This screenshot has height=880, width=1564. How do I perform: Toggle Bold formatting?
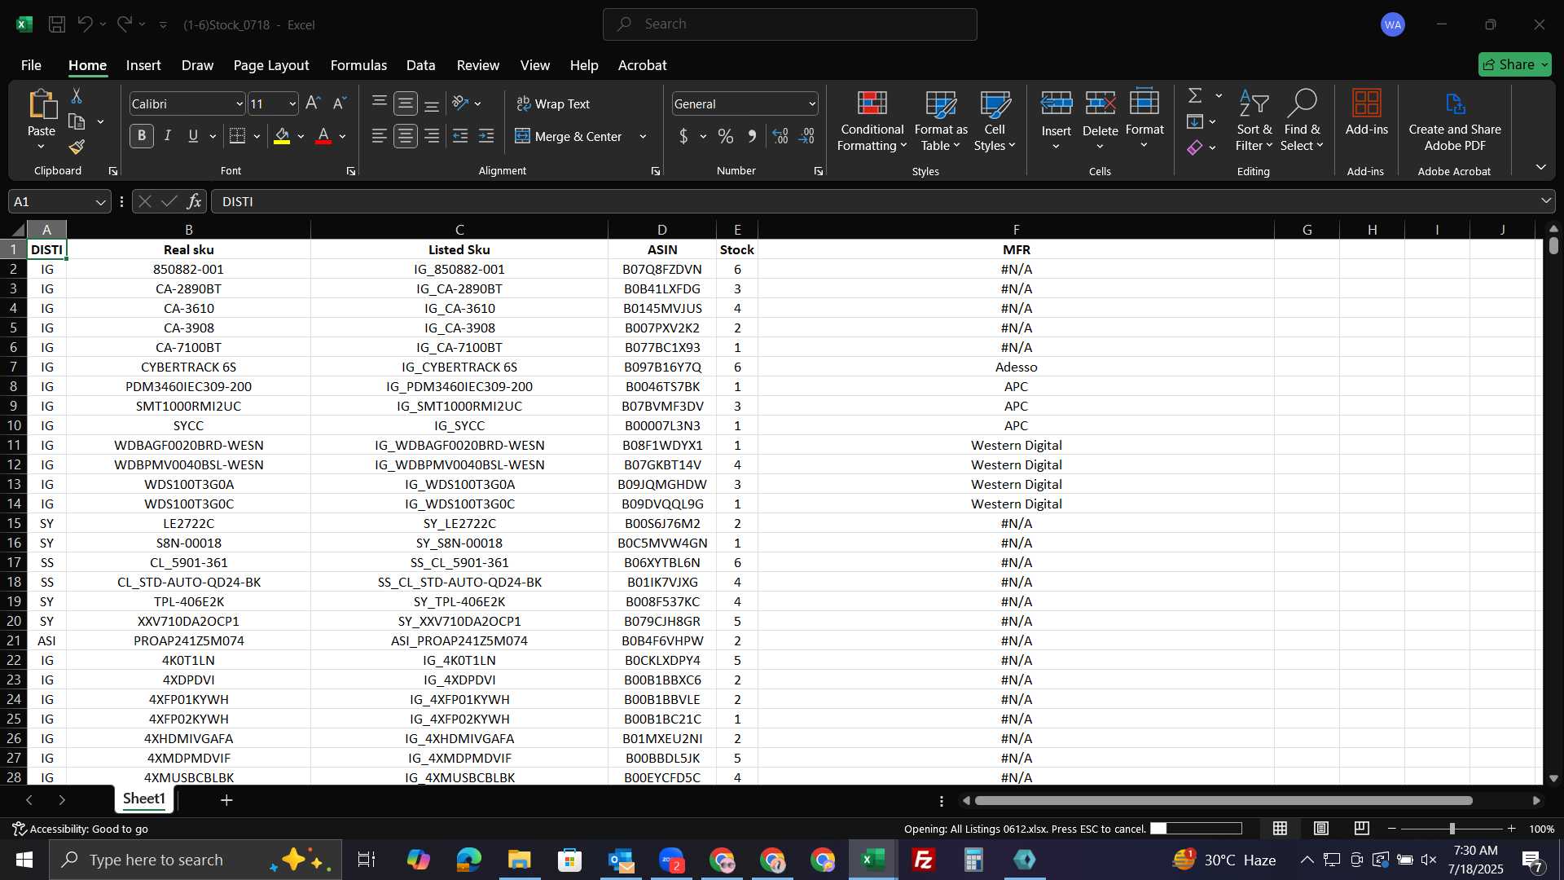point(142,136)
